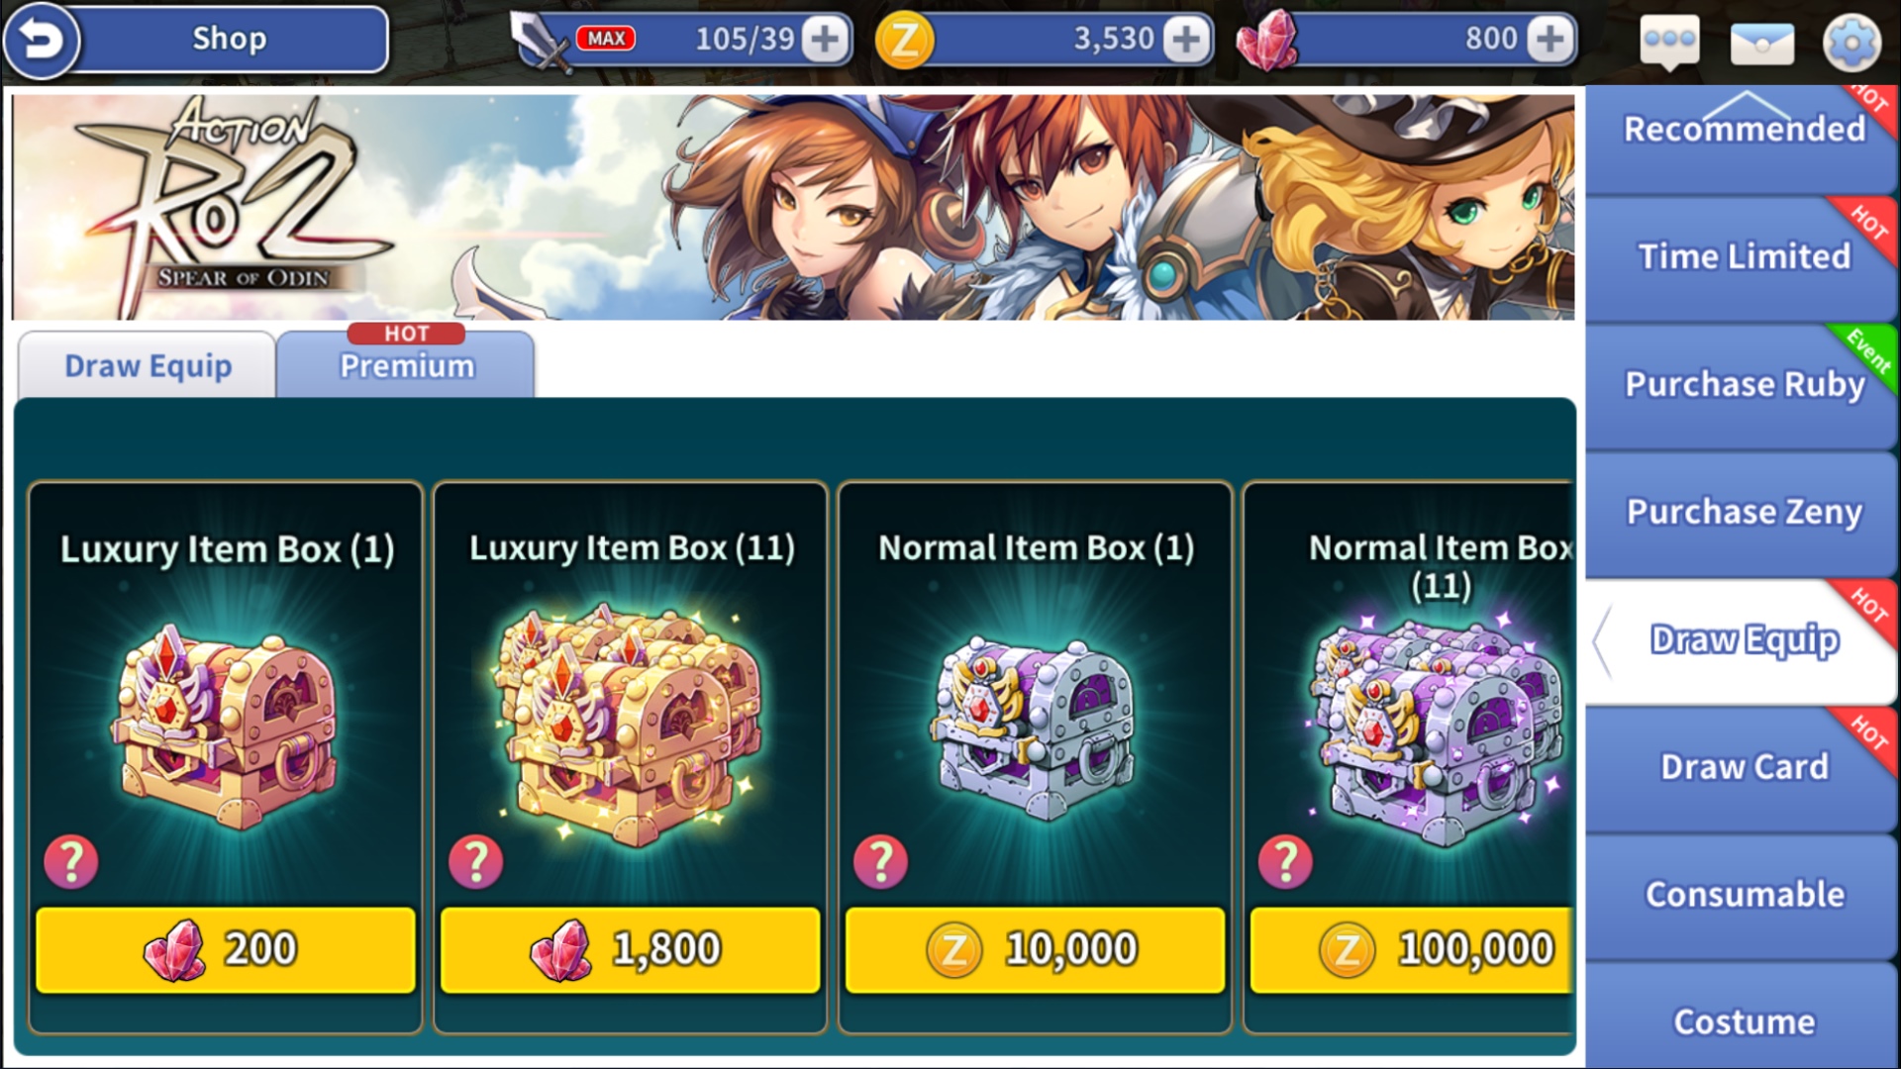Buy Luxury Item Box for 200 rubies
The height and width of the screenshot is (1069, 1901).
tap(226, 949)
